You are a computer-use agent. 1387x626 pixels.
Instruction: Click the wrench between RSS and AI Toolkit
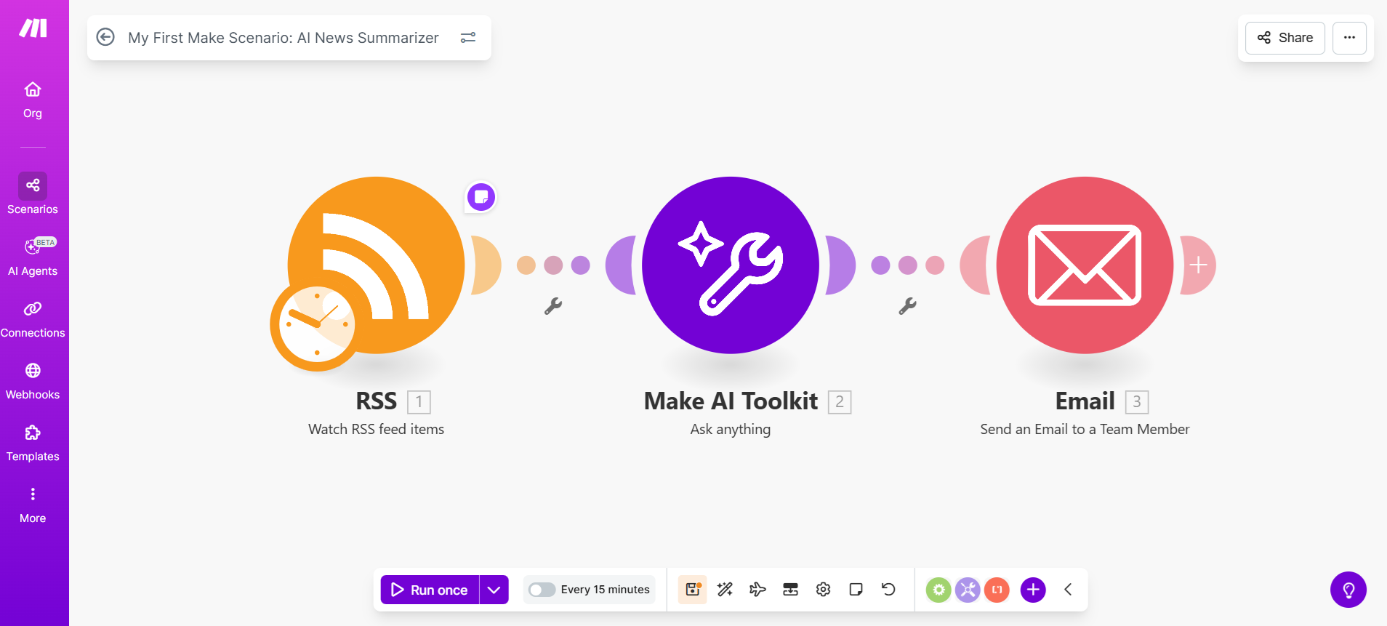[x=553, y=306]
